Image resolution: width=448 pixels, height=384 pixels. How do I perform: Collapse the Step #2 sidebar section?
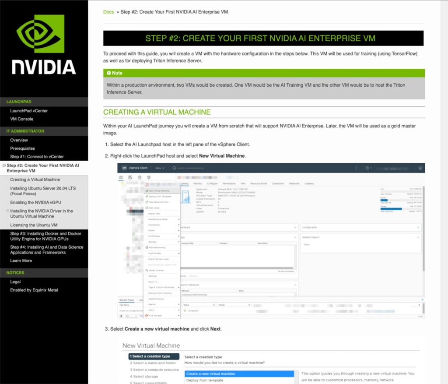(4, 166)
